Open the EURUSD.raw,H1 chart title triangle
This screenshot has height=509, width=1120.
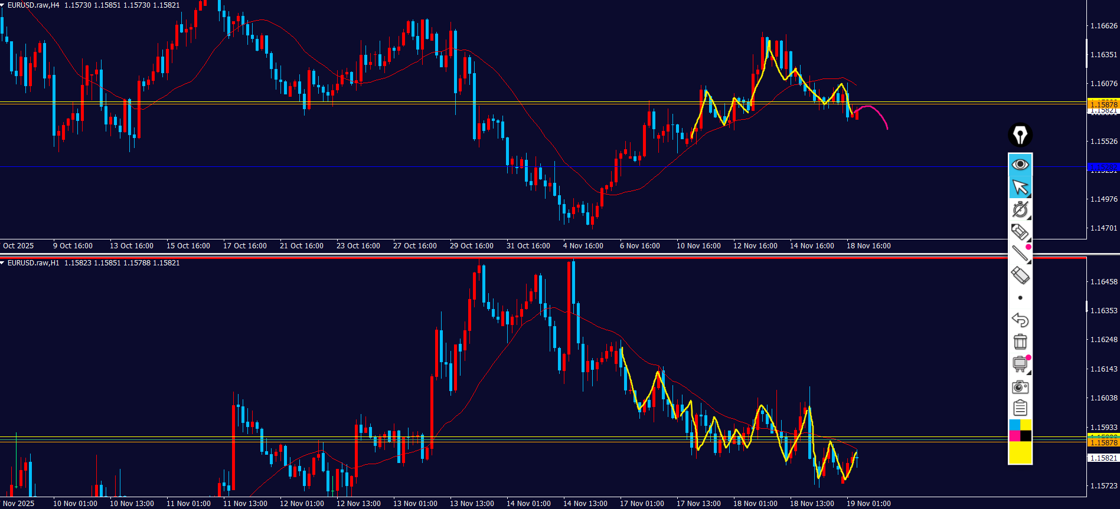click(3, 263)
